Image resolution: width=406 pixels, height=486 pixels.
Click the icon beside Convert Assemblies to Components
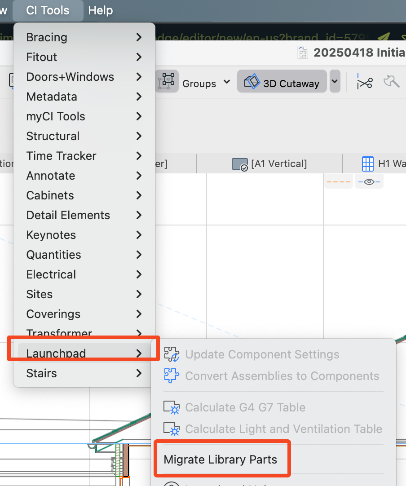(x=172, y=376)
